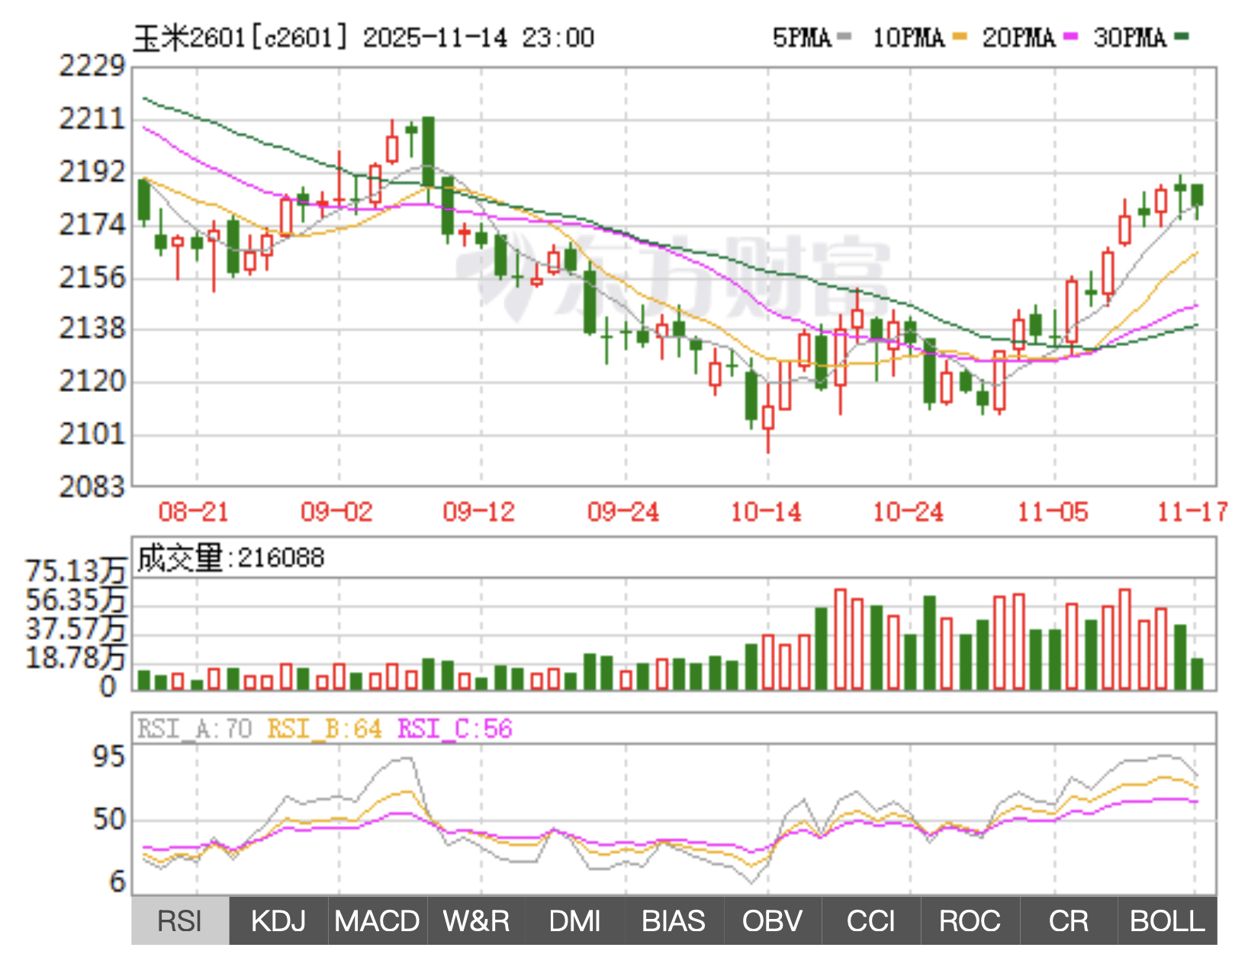The image size is (1248, 967).
Task: Switch to the CR indicator tab
Action: click(x=1068, y=920)
